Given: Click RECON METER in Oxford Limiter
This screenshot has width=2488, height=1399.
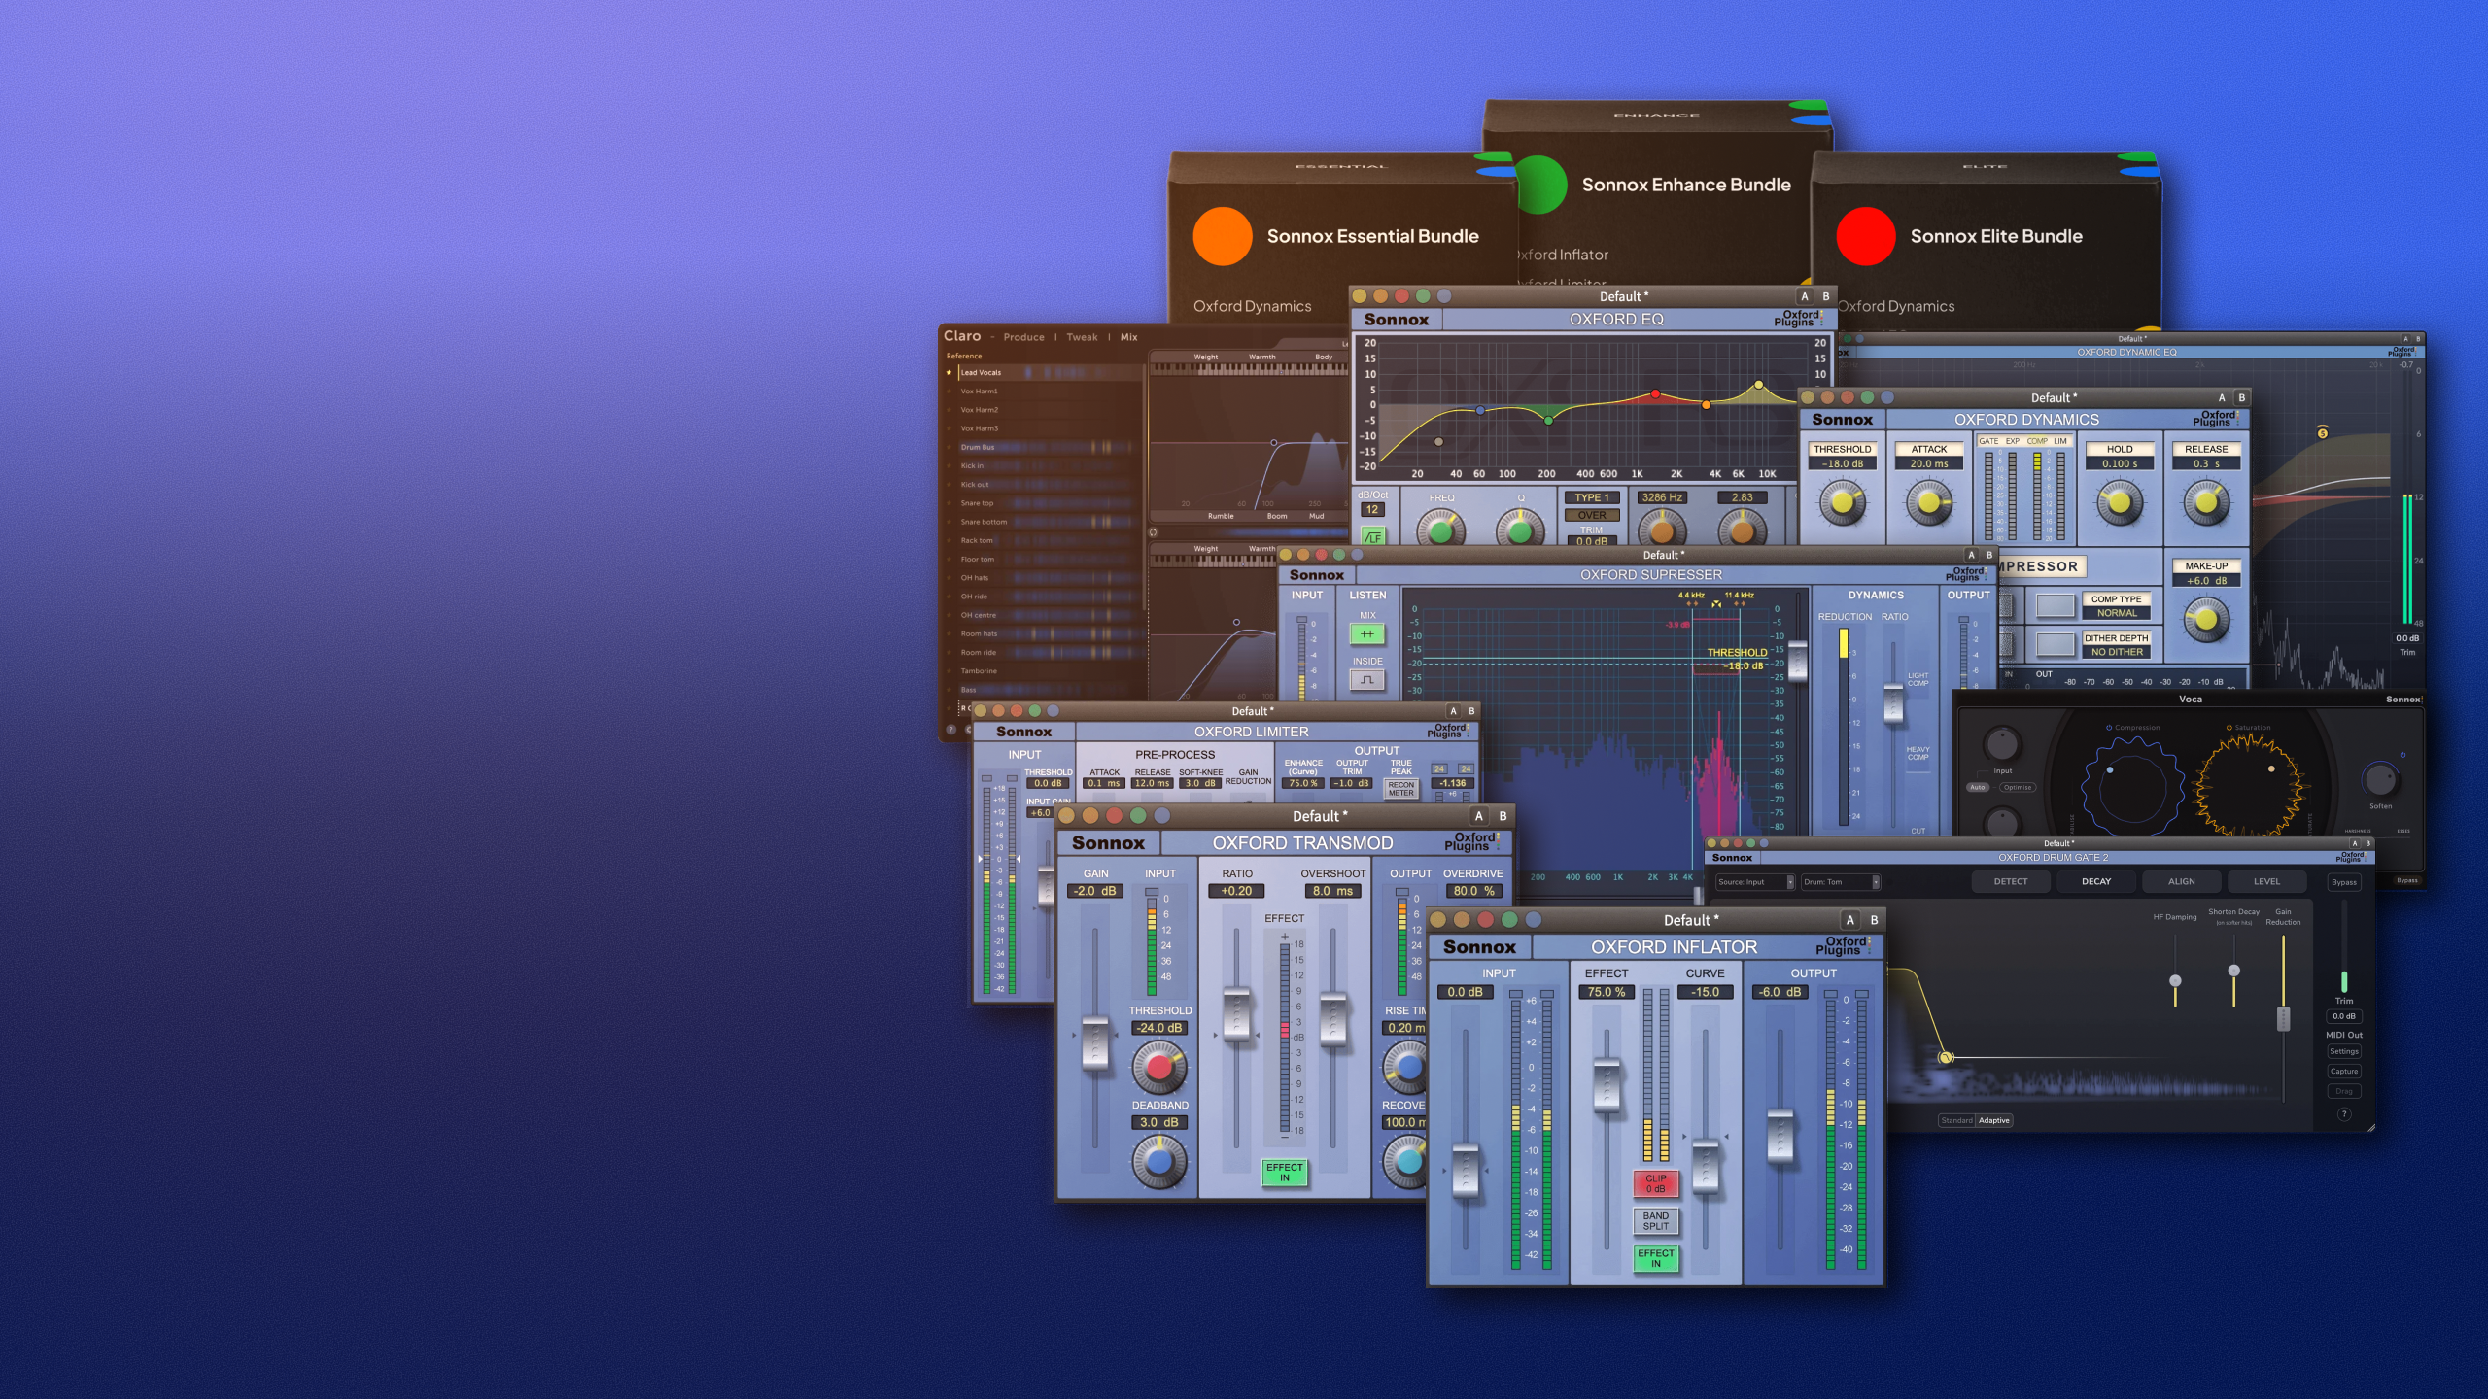Looking at the screenshot, I should tap(1401, 789).
